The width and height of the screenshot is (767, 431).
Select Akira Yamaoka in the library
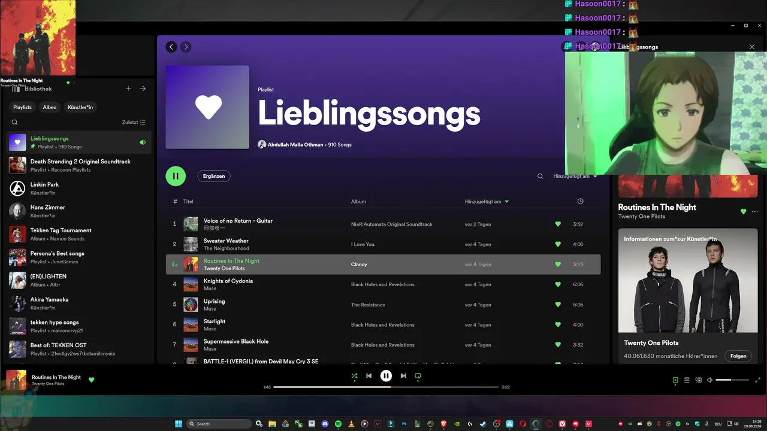point(78,303)
